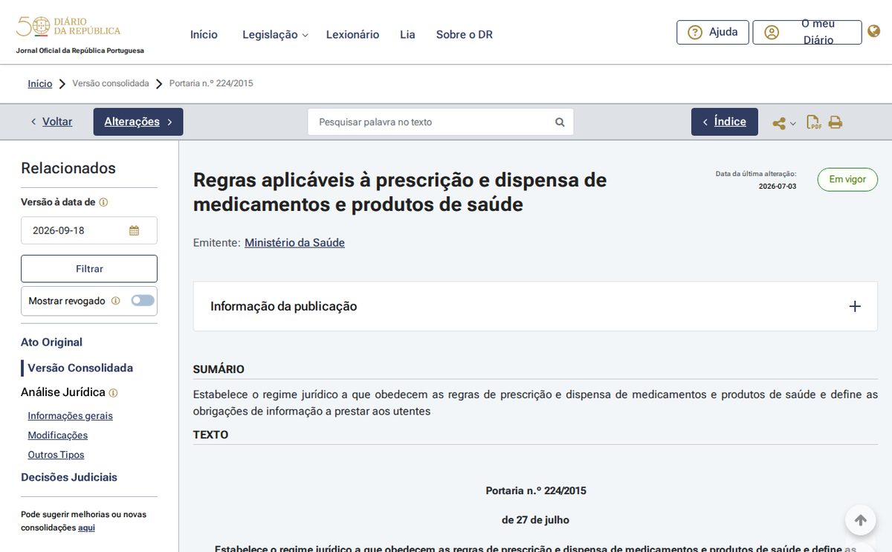The width and height of the screenshot is (892, 552).
Task: Click the Filtrar button
Action: (x=89, y=269)
